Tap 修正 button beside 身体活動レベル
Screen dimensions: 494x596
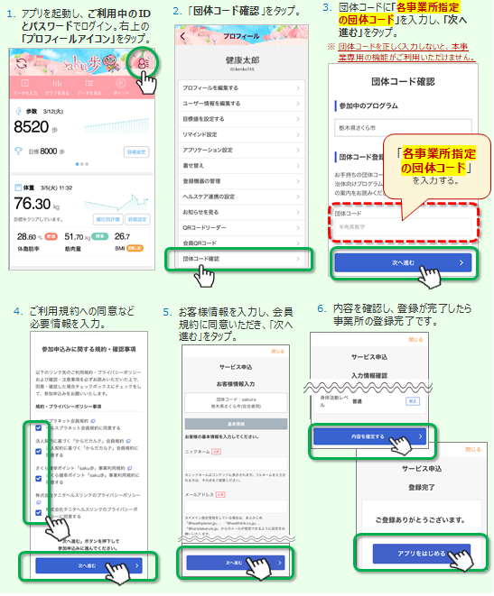coord(413,401)
